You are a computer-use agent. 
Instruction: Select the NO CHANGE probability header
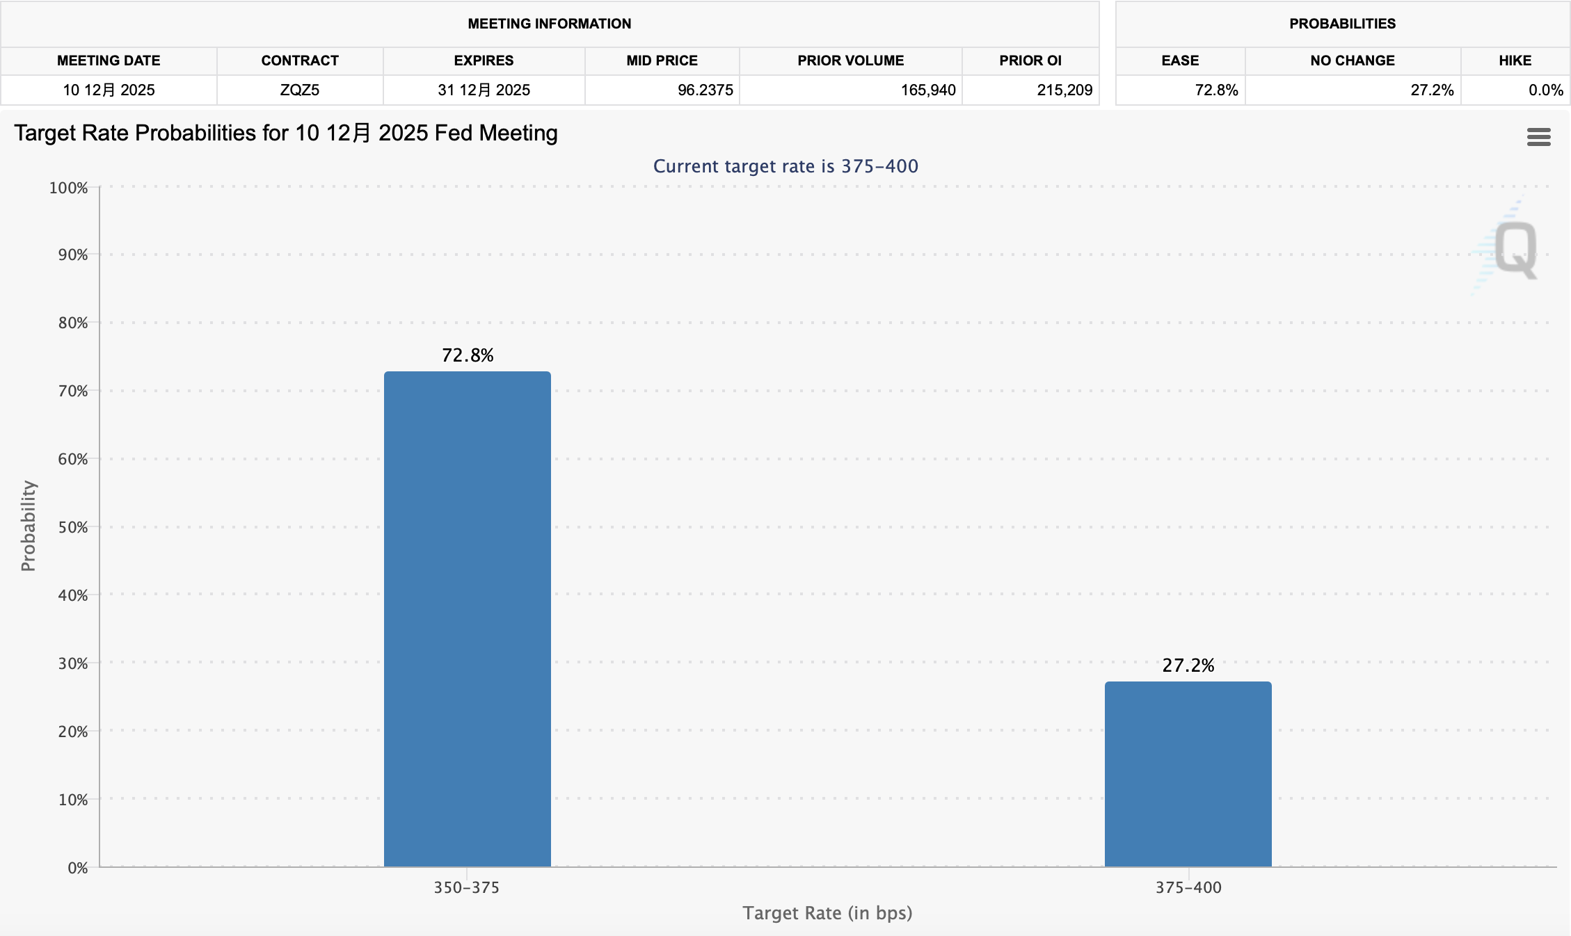click(x=1352, y=60)
